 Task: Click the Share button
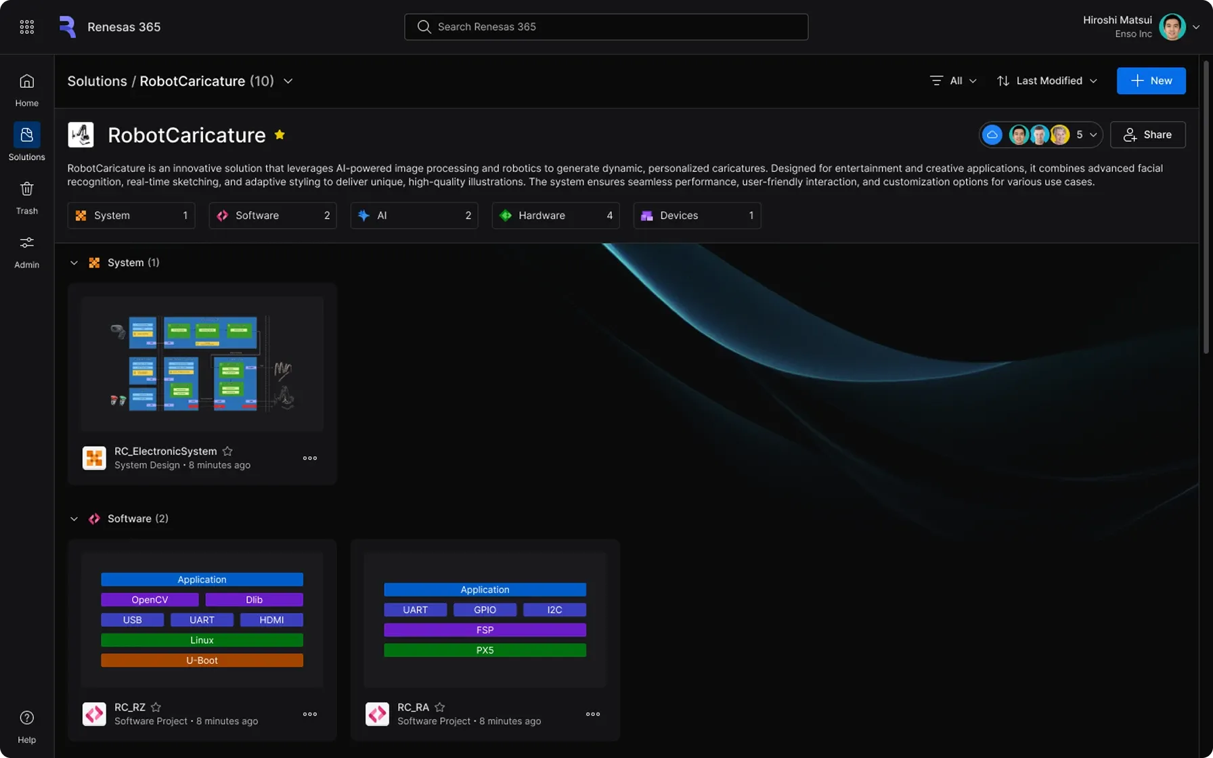click(x=1147, y=135)
